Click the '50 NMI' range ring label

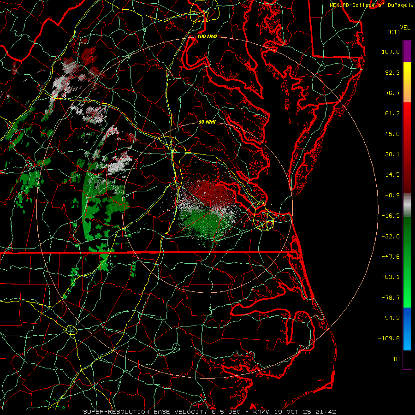point(207,122)
